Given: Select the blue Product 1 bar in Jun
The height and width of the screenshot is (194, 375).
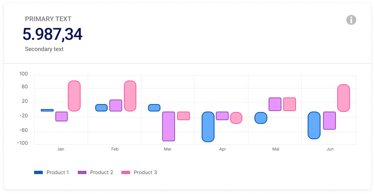Looking at the screenshot, I should point(314,125).
